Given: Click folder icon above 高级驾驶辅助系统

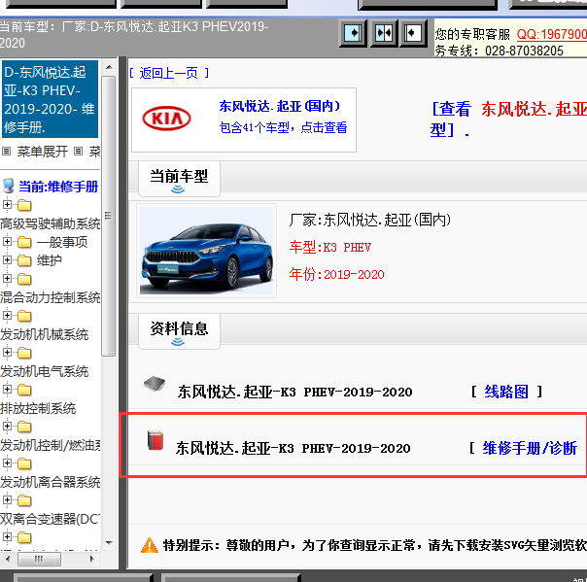Looking at the screenshot, I should (24, 205).
